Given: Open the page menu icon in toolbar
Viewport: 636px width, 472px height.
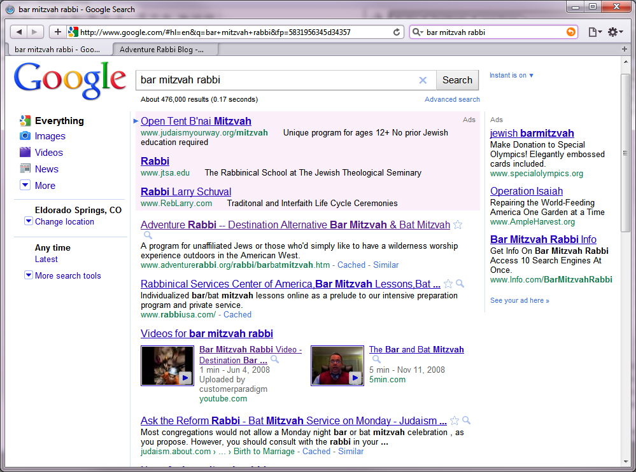Looking at the screenshot, I should click(x=595, y=32).
